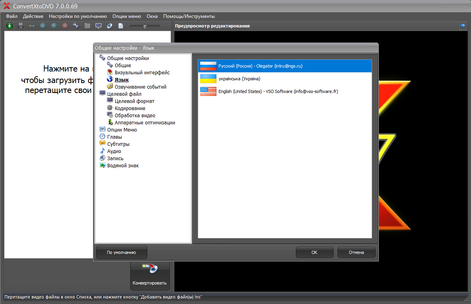Click the blue arrow icon beside preview header
This screenshot has width=471, height=304.
463,25
